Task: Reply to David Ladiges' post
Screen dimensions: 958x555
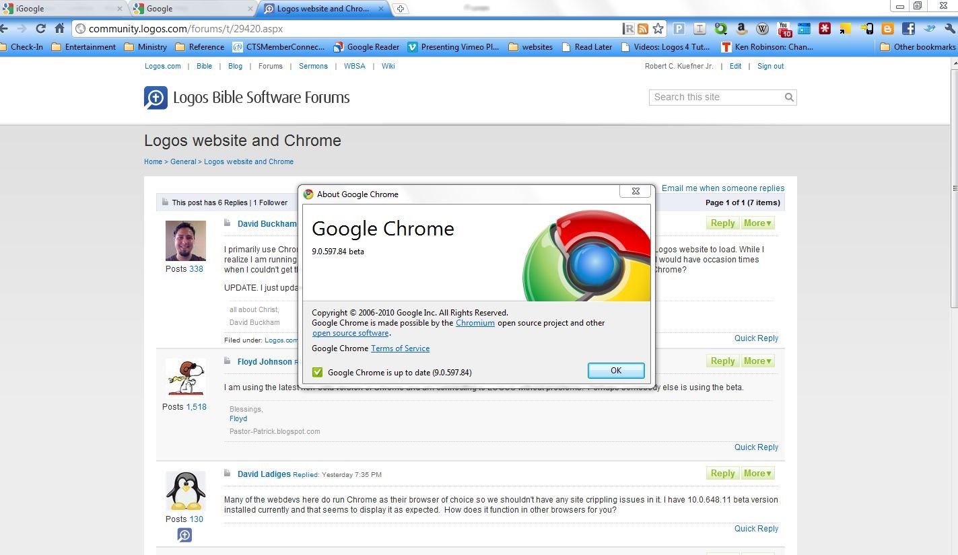Action: click(x=722, y=474)
